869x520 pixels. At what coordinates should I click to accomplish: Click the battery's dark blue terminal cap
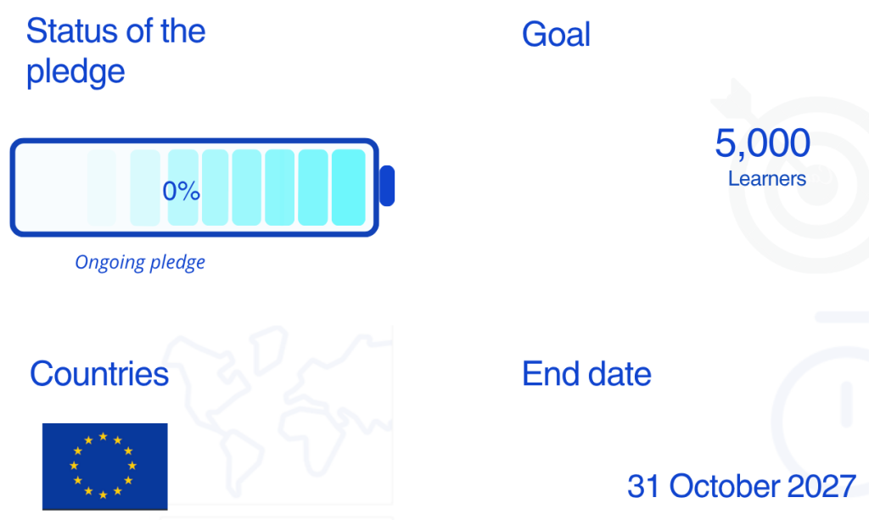pos(387,186)
